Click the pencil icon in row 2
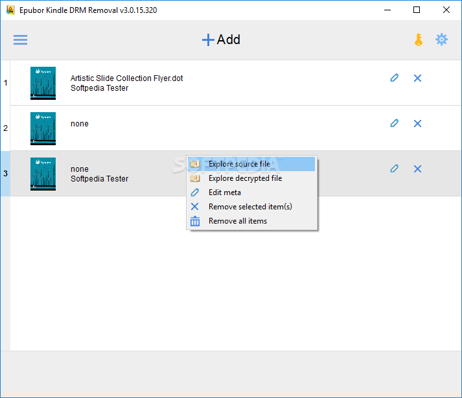This screenshot has width=462, height=398. point(394,123)
